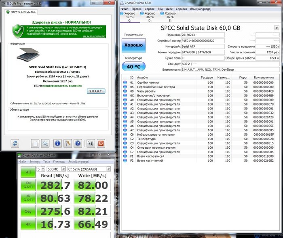The height and width of the screenshot is (238, 283).
Task: Click the refresh arrows icon in SSDLife
Action: (15, 143)
